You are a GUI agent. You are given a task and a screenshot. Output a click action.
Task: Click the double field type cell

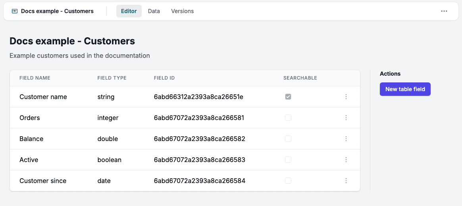pyautogui.click(x=108, y=139)
